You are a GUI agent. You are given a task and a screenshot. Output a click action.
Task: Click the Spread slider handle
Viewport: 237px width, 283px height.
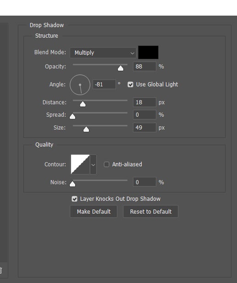[x=72, y=116]
